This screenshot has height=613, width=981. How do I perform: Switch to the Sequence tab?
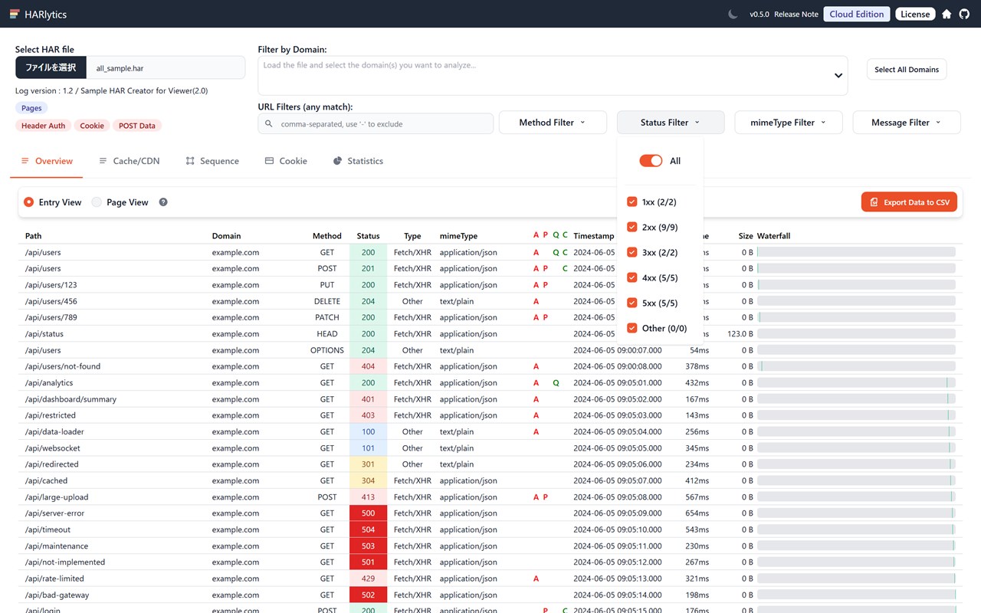click(x=212, y=161)
